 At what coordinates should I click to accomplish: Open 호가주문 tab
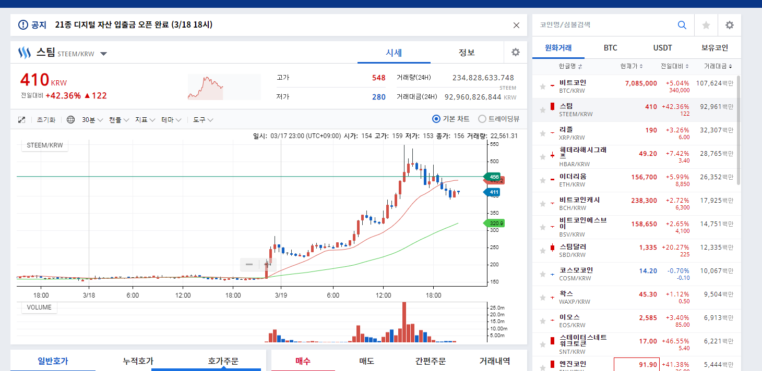click(223, 361)
